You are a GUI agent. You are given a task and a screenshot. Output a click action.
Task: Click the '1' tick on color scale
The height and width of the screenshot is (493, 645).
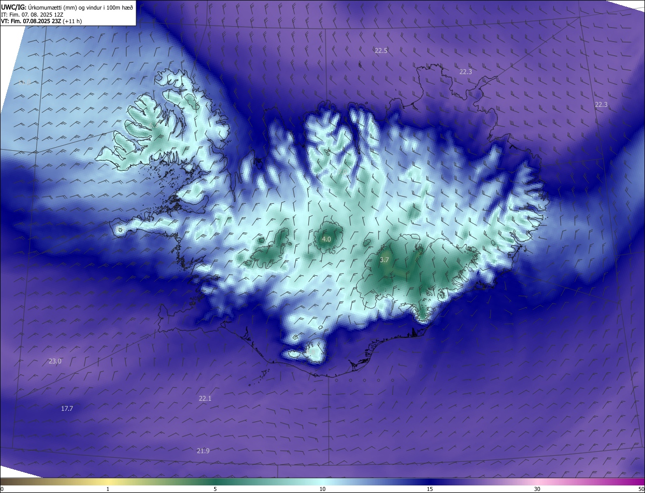point(108,489)
